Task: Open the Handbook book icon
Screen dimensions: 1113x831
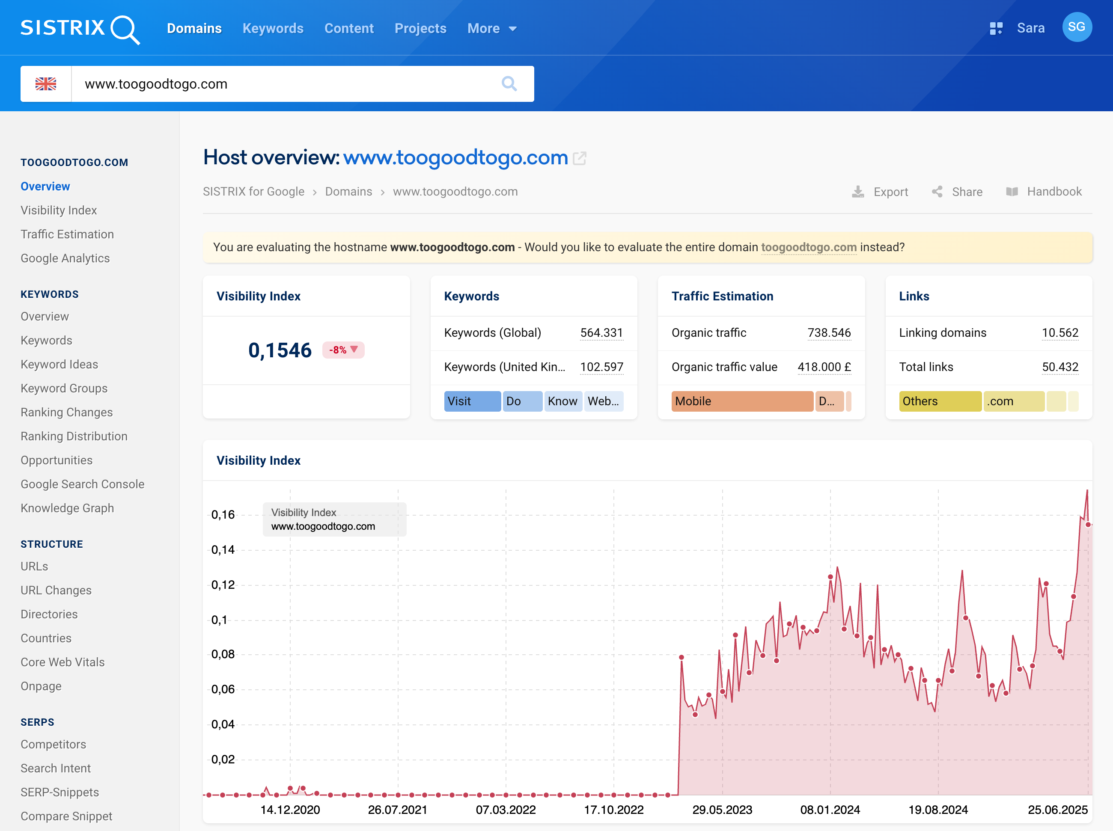Action: coord(1012,192)
